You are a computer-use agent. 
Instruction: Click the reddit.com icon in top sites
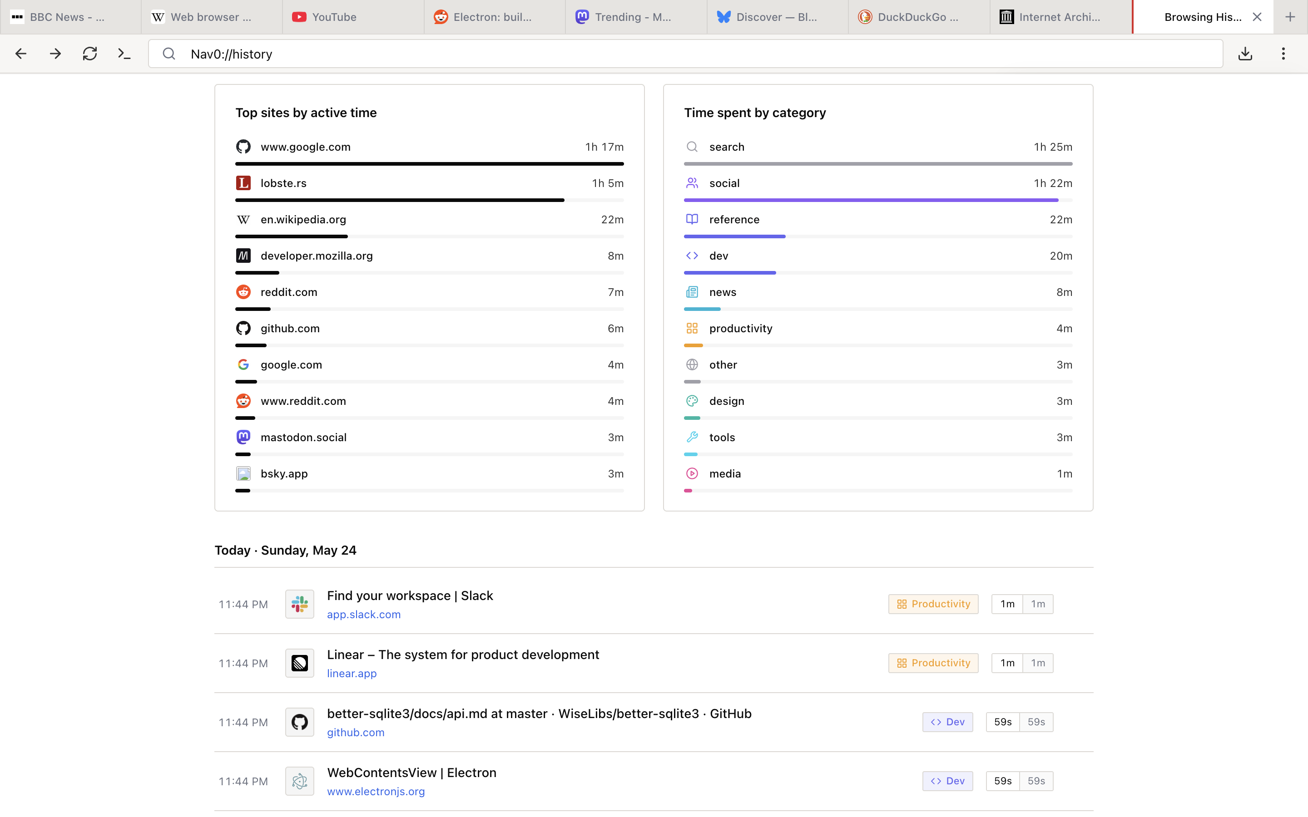(243, 292)
